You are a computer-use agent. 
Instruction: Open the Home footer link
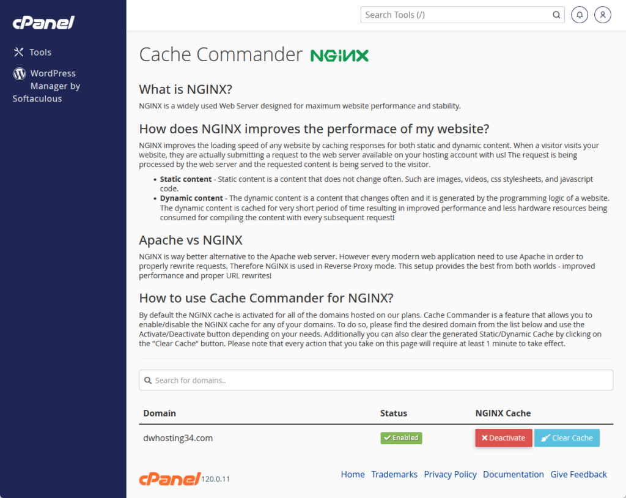pos(353,474)
